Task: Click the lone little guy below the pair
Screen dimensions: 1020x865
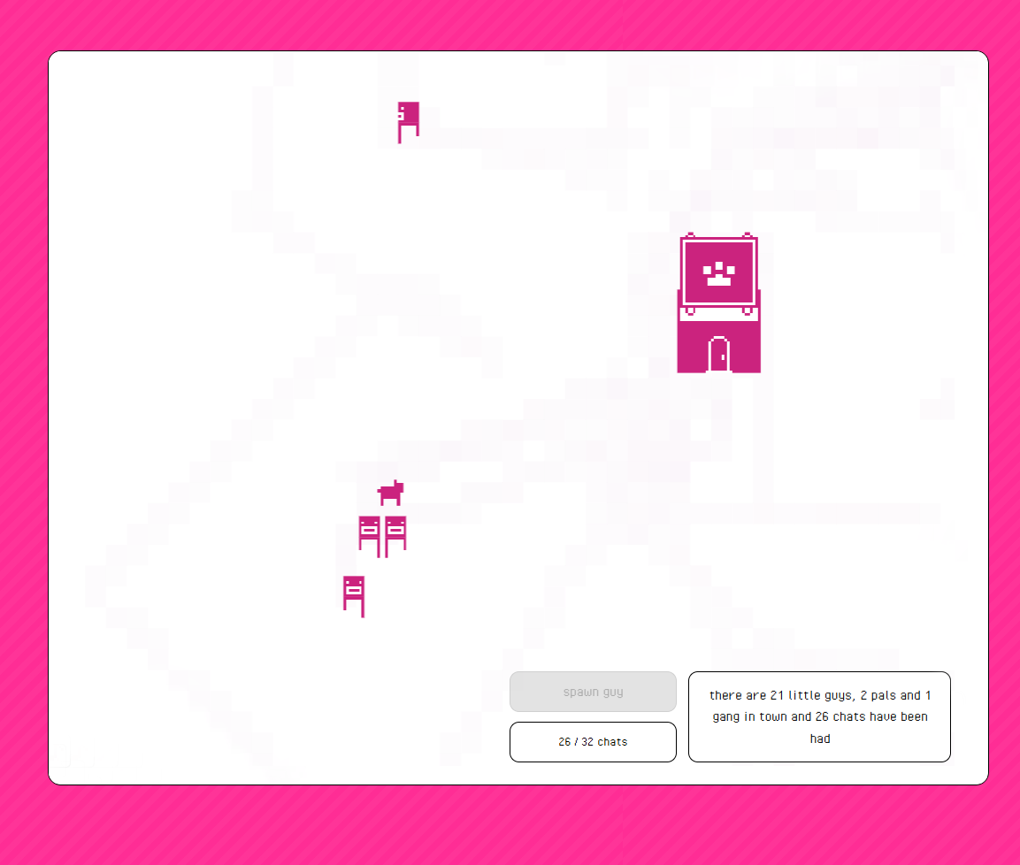Action: (354, 596)
